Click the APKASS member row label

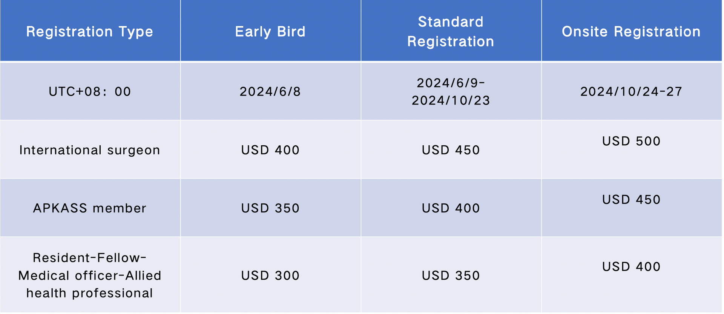tap(90, 208)
